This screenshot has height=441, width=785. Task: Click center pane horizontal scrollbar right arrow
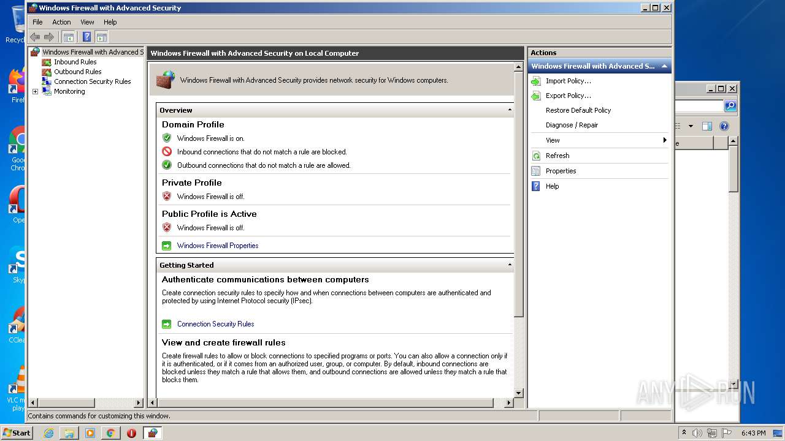pos(509,403)
